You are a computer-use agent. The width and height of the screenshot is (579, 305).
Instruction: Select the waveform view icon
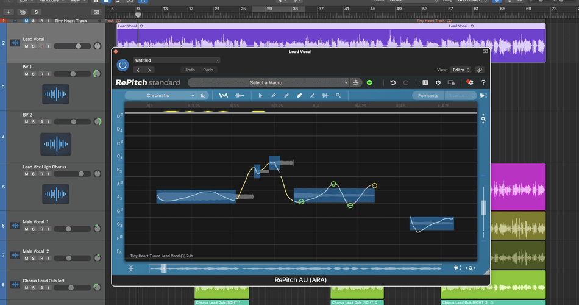click(x=240, y=95)
